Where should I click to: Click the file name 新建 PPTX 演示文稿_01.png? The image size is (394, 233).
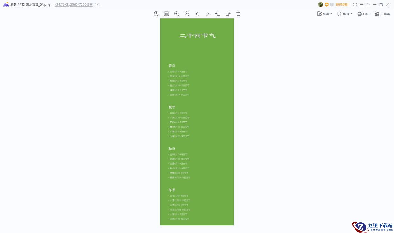(30, 5)
